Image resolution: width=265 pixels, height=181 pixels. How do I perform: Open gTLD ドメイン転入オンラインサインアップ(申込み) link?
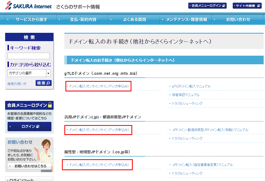[x=99, y=86]
